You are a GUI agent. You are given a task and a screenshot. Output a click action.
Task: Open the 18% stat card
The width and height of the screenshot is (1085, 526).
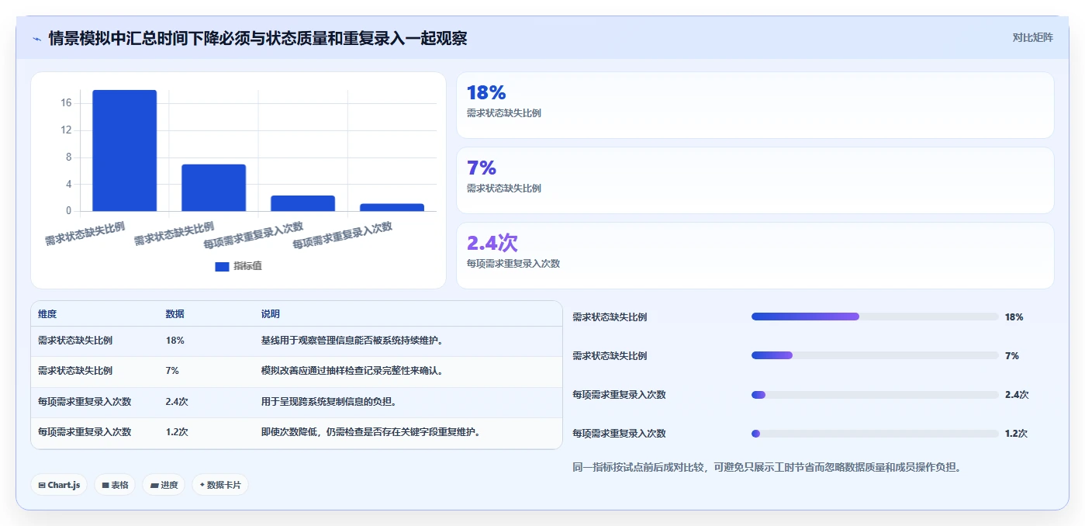(x=755, y=106)
